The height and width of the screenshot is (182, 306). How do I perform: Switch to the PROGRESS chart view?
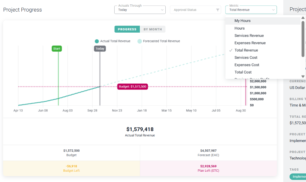click(x=127, y=29)
